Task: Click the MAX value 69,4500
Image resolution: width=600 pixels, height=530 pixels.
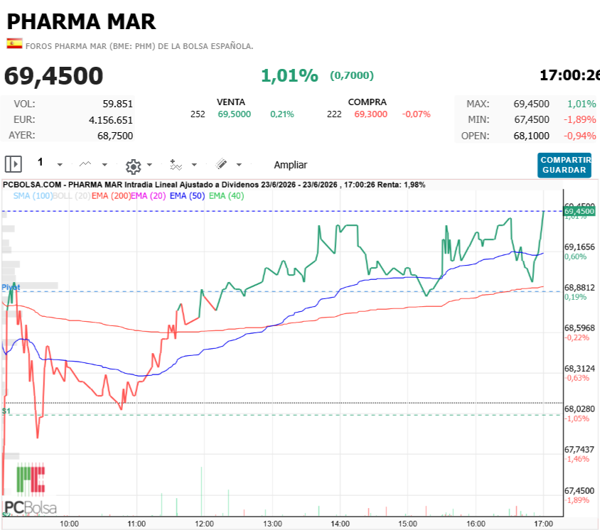Action: pos(532,104)
